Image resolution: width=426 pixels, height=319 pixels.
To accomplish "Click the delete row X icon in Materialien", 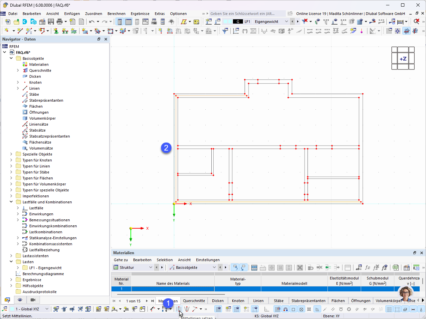I will point(300,267).
